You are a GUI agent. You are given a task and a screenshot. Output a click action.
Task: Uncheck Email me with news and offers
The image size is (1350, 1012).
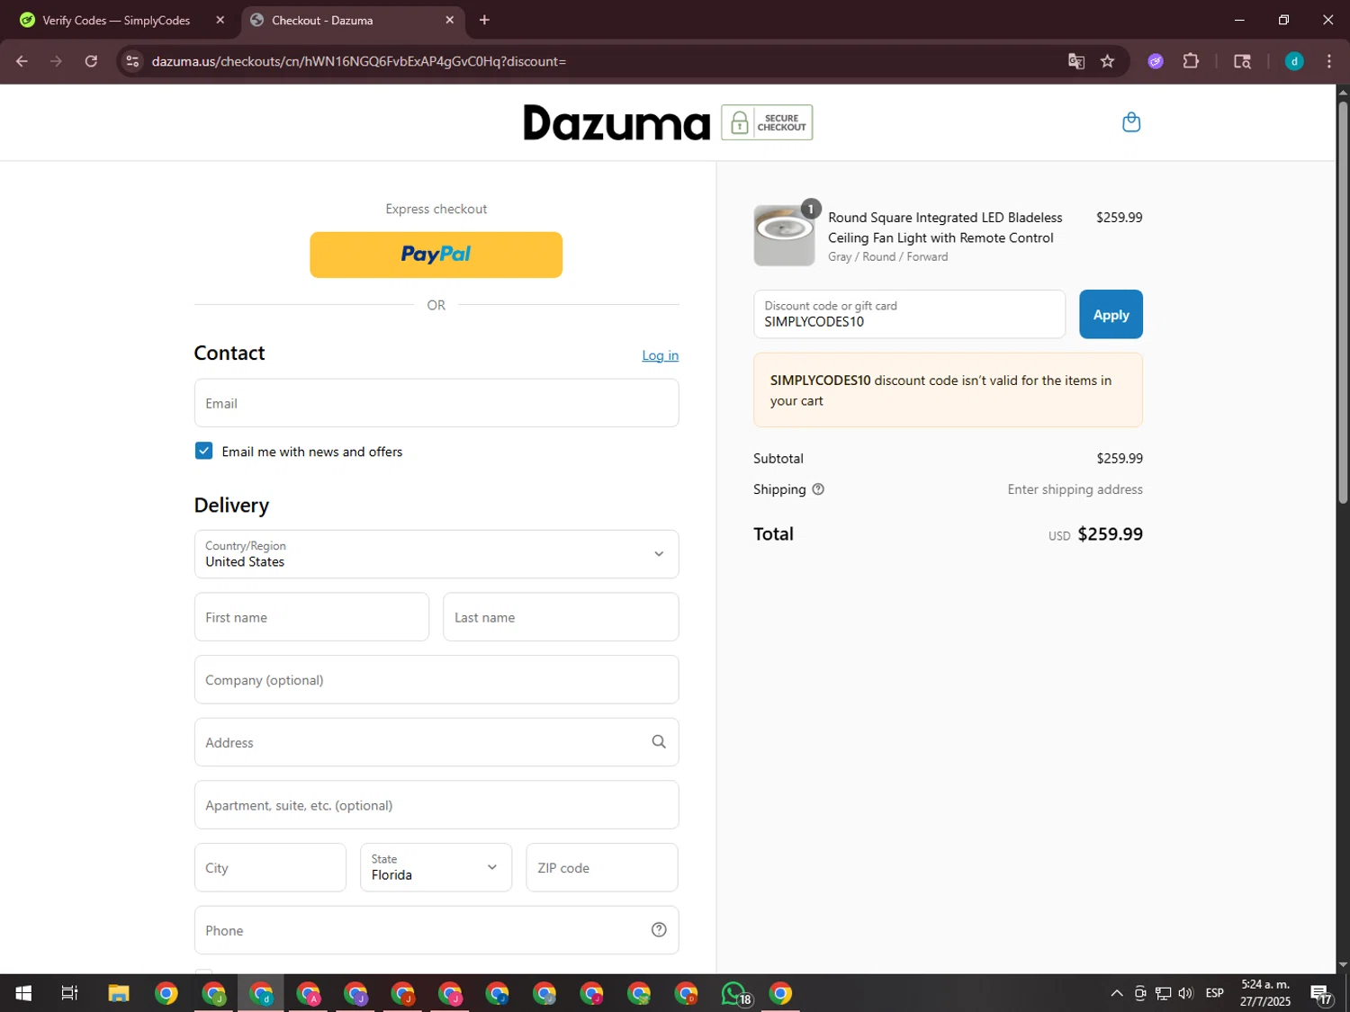(203, 451)
